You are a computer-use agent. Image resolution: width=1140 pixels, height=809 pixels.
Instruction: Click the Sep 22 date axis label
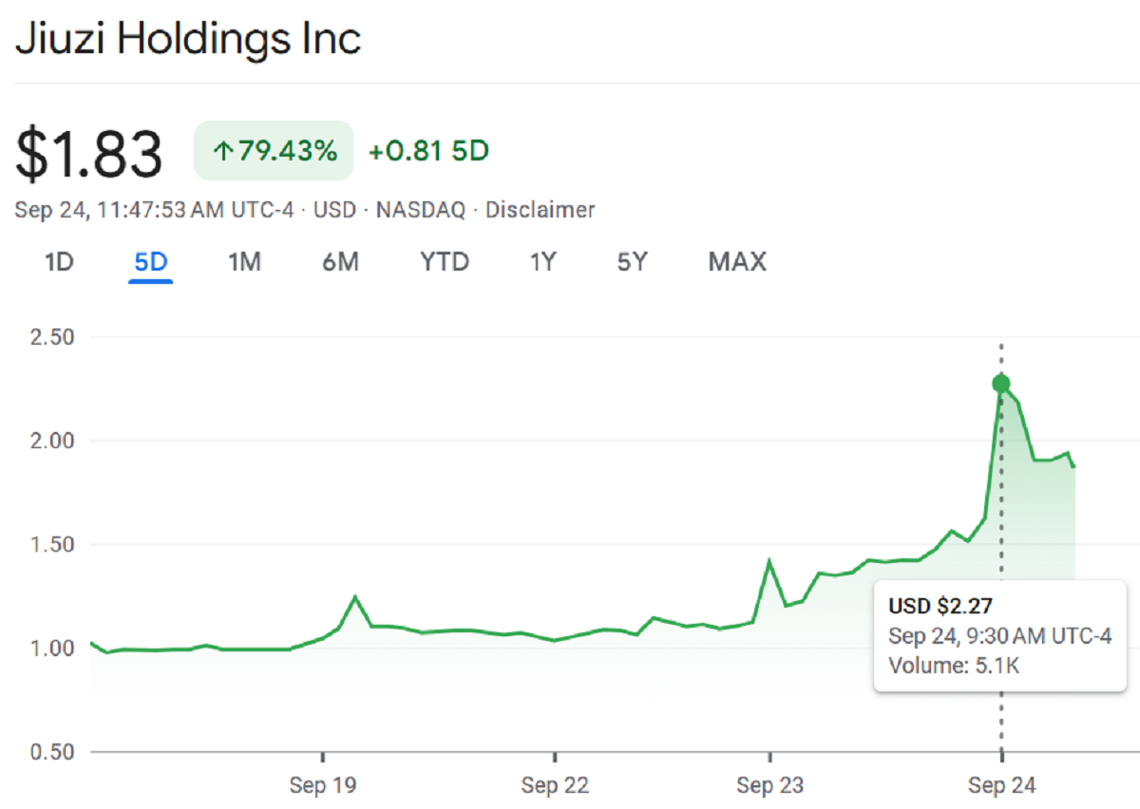pyautogui.click(x=555, y=785)
